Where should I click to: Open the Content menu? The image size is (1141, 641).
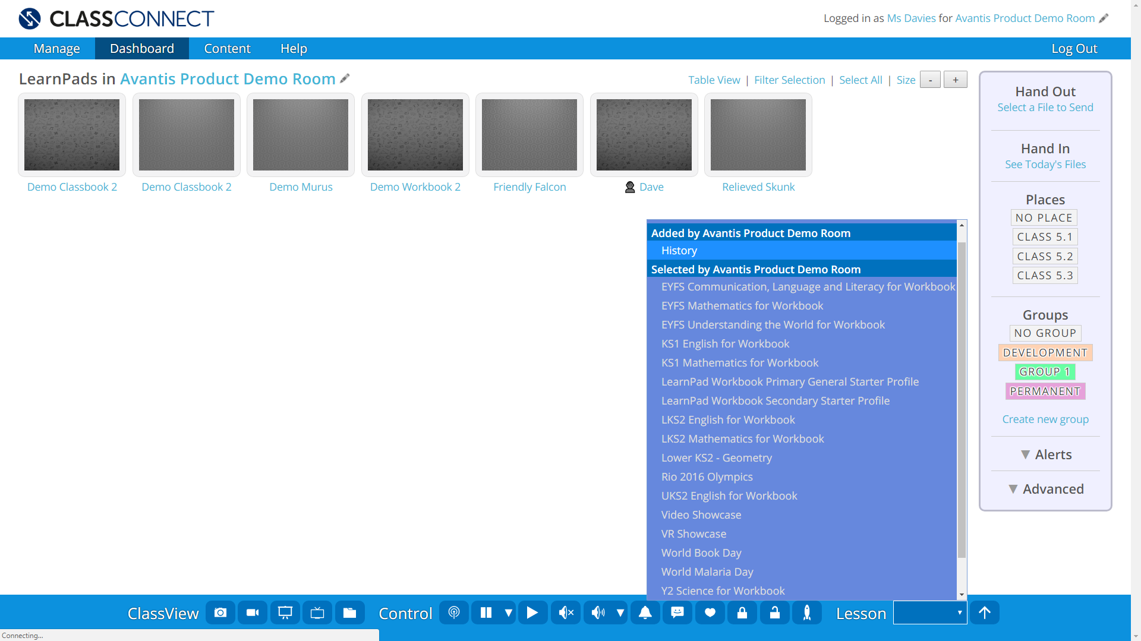click(228, 49)
